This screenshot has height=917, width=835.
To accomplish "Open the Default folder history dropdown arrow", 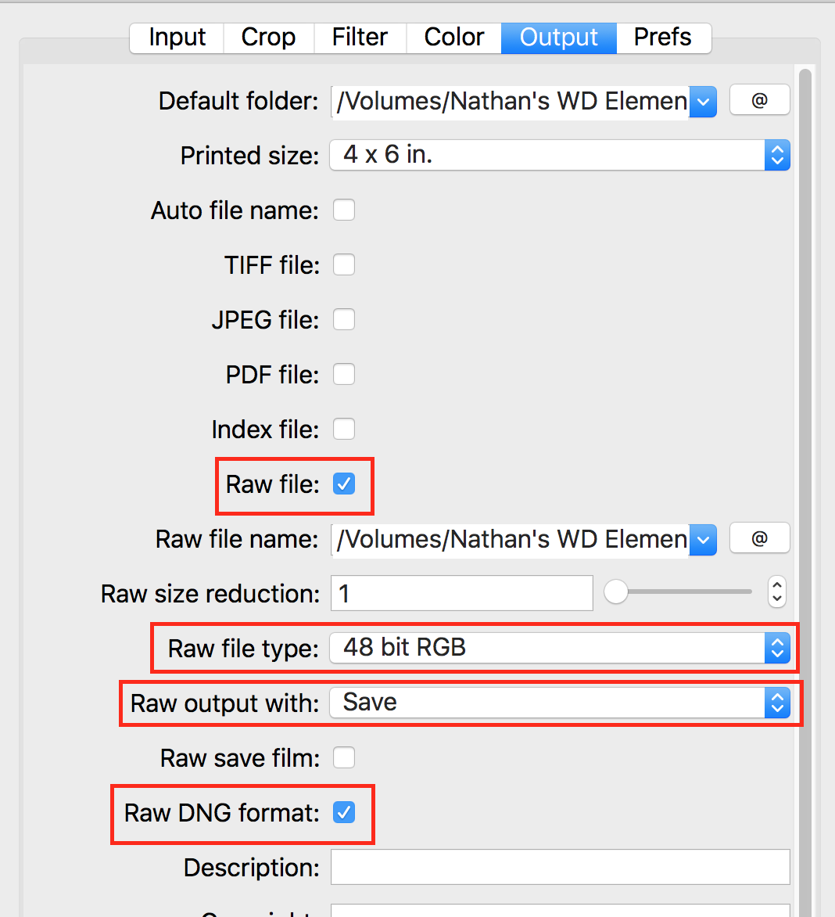I will (703, 101).
